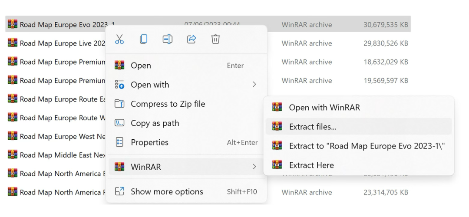Click WinRAR icon beside Road Map Middle East file
This screenshot has width=469, height=217.
pos(13,155)
